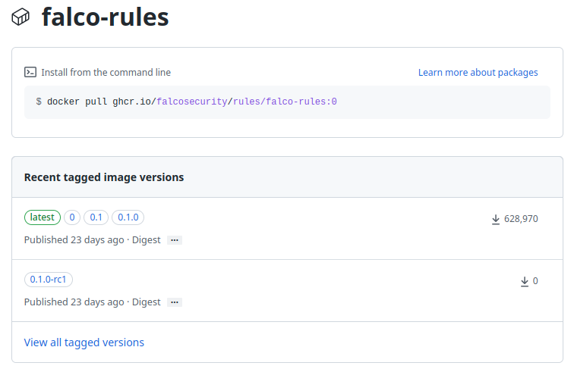
Task: Select the 0 version tag
Action: click(72, 217)
